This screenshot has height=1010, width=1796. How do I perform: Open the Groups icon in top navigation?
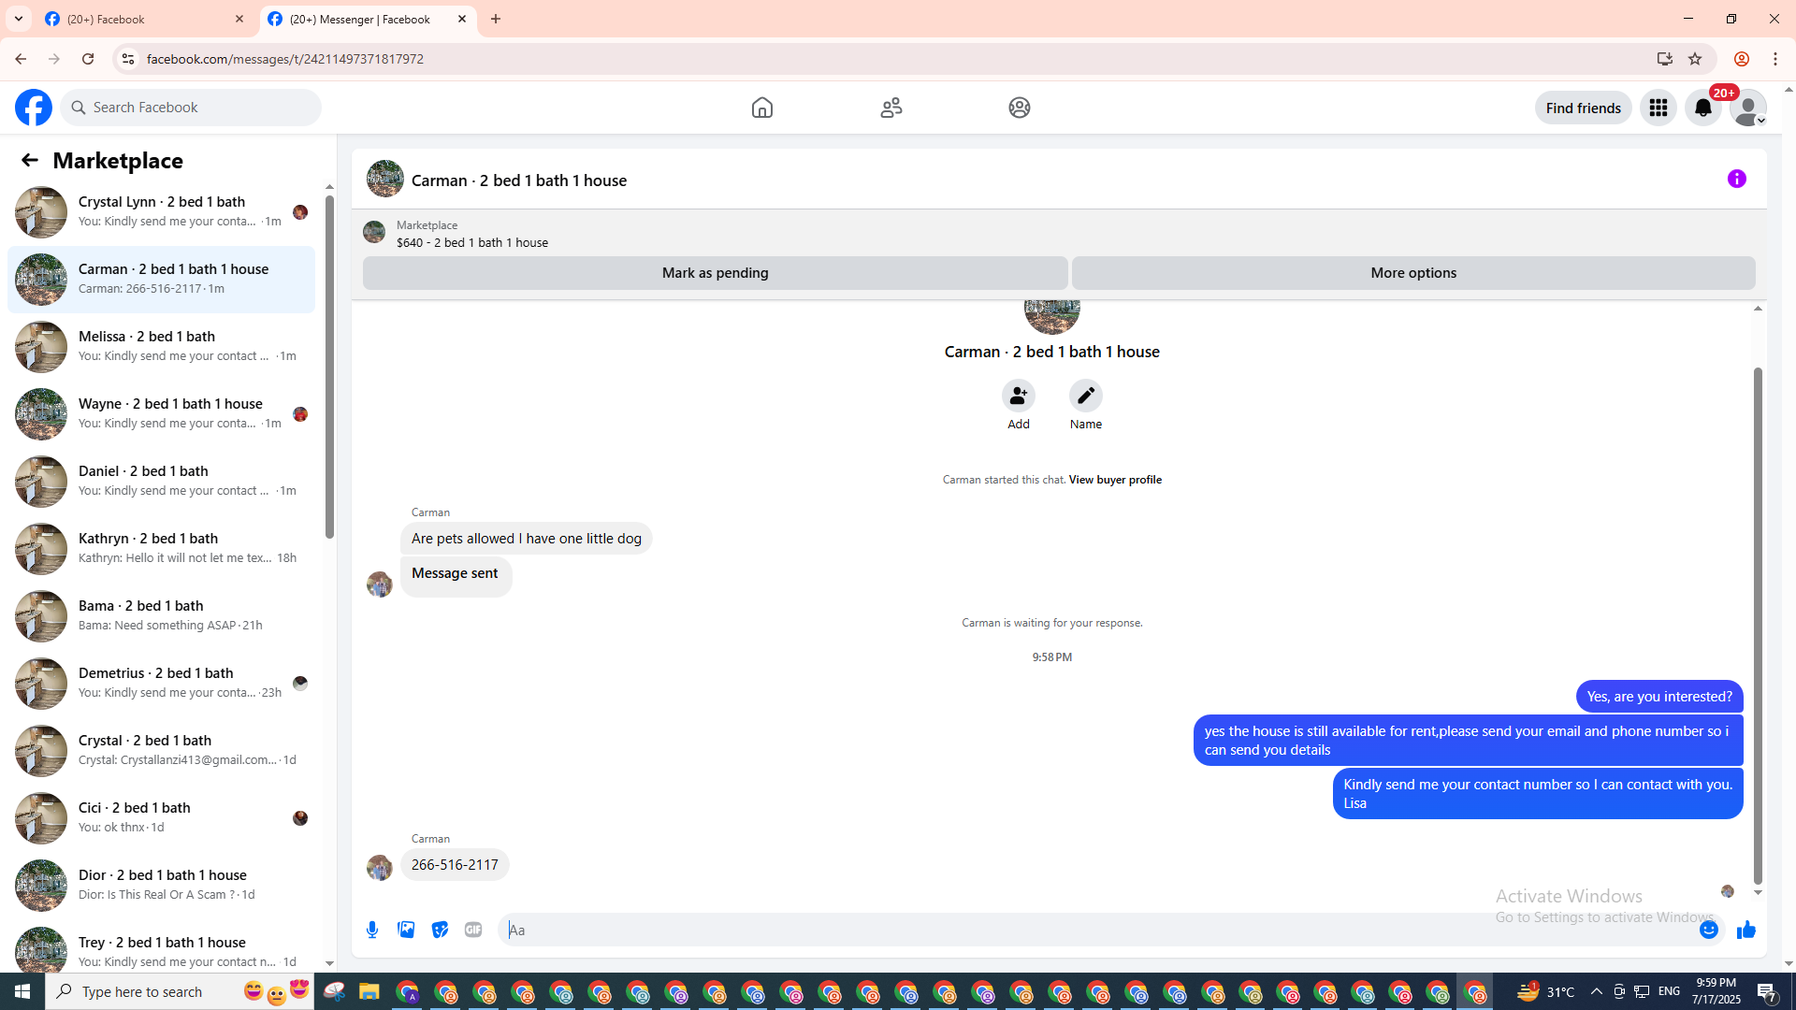[1020, 108]
